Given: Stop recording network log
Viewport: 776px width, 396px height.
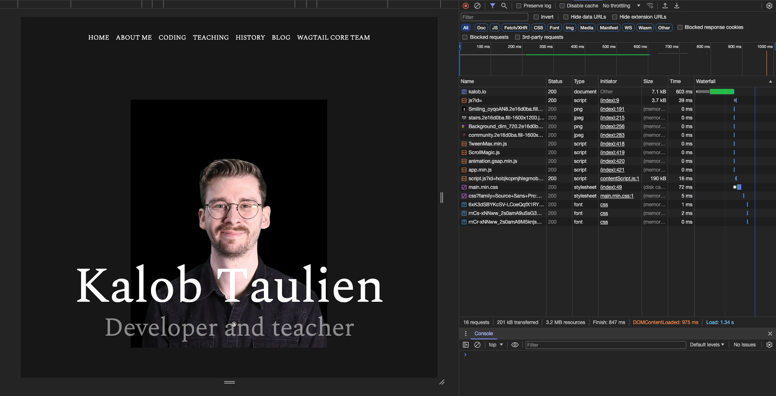Looking at the screenshot, I should point(466,6).
